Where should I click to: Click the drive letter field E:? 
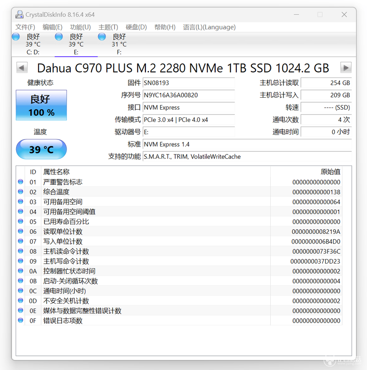pyautogui.click(x=189, y=132)
